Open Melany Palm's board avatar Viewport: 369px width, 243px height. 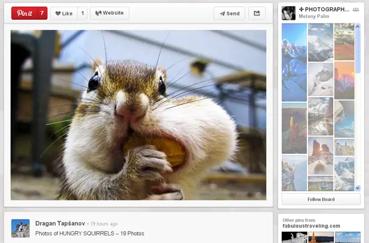pyautogui.click(x=288, y=13)
